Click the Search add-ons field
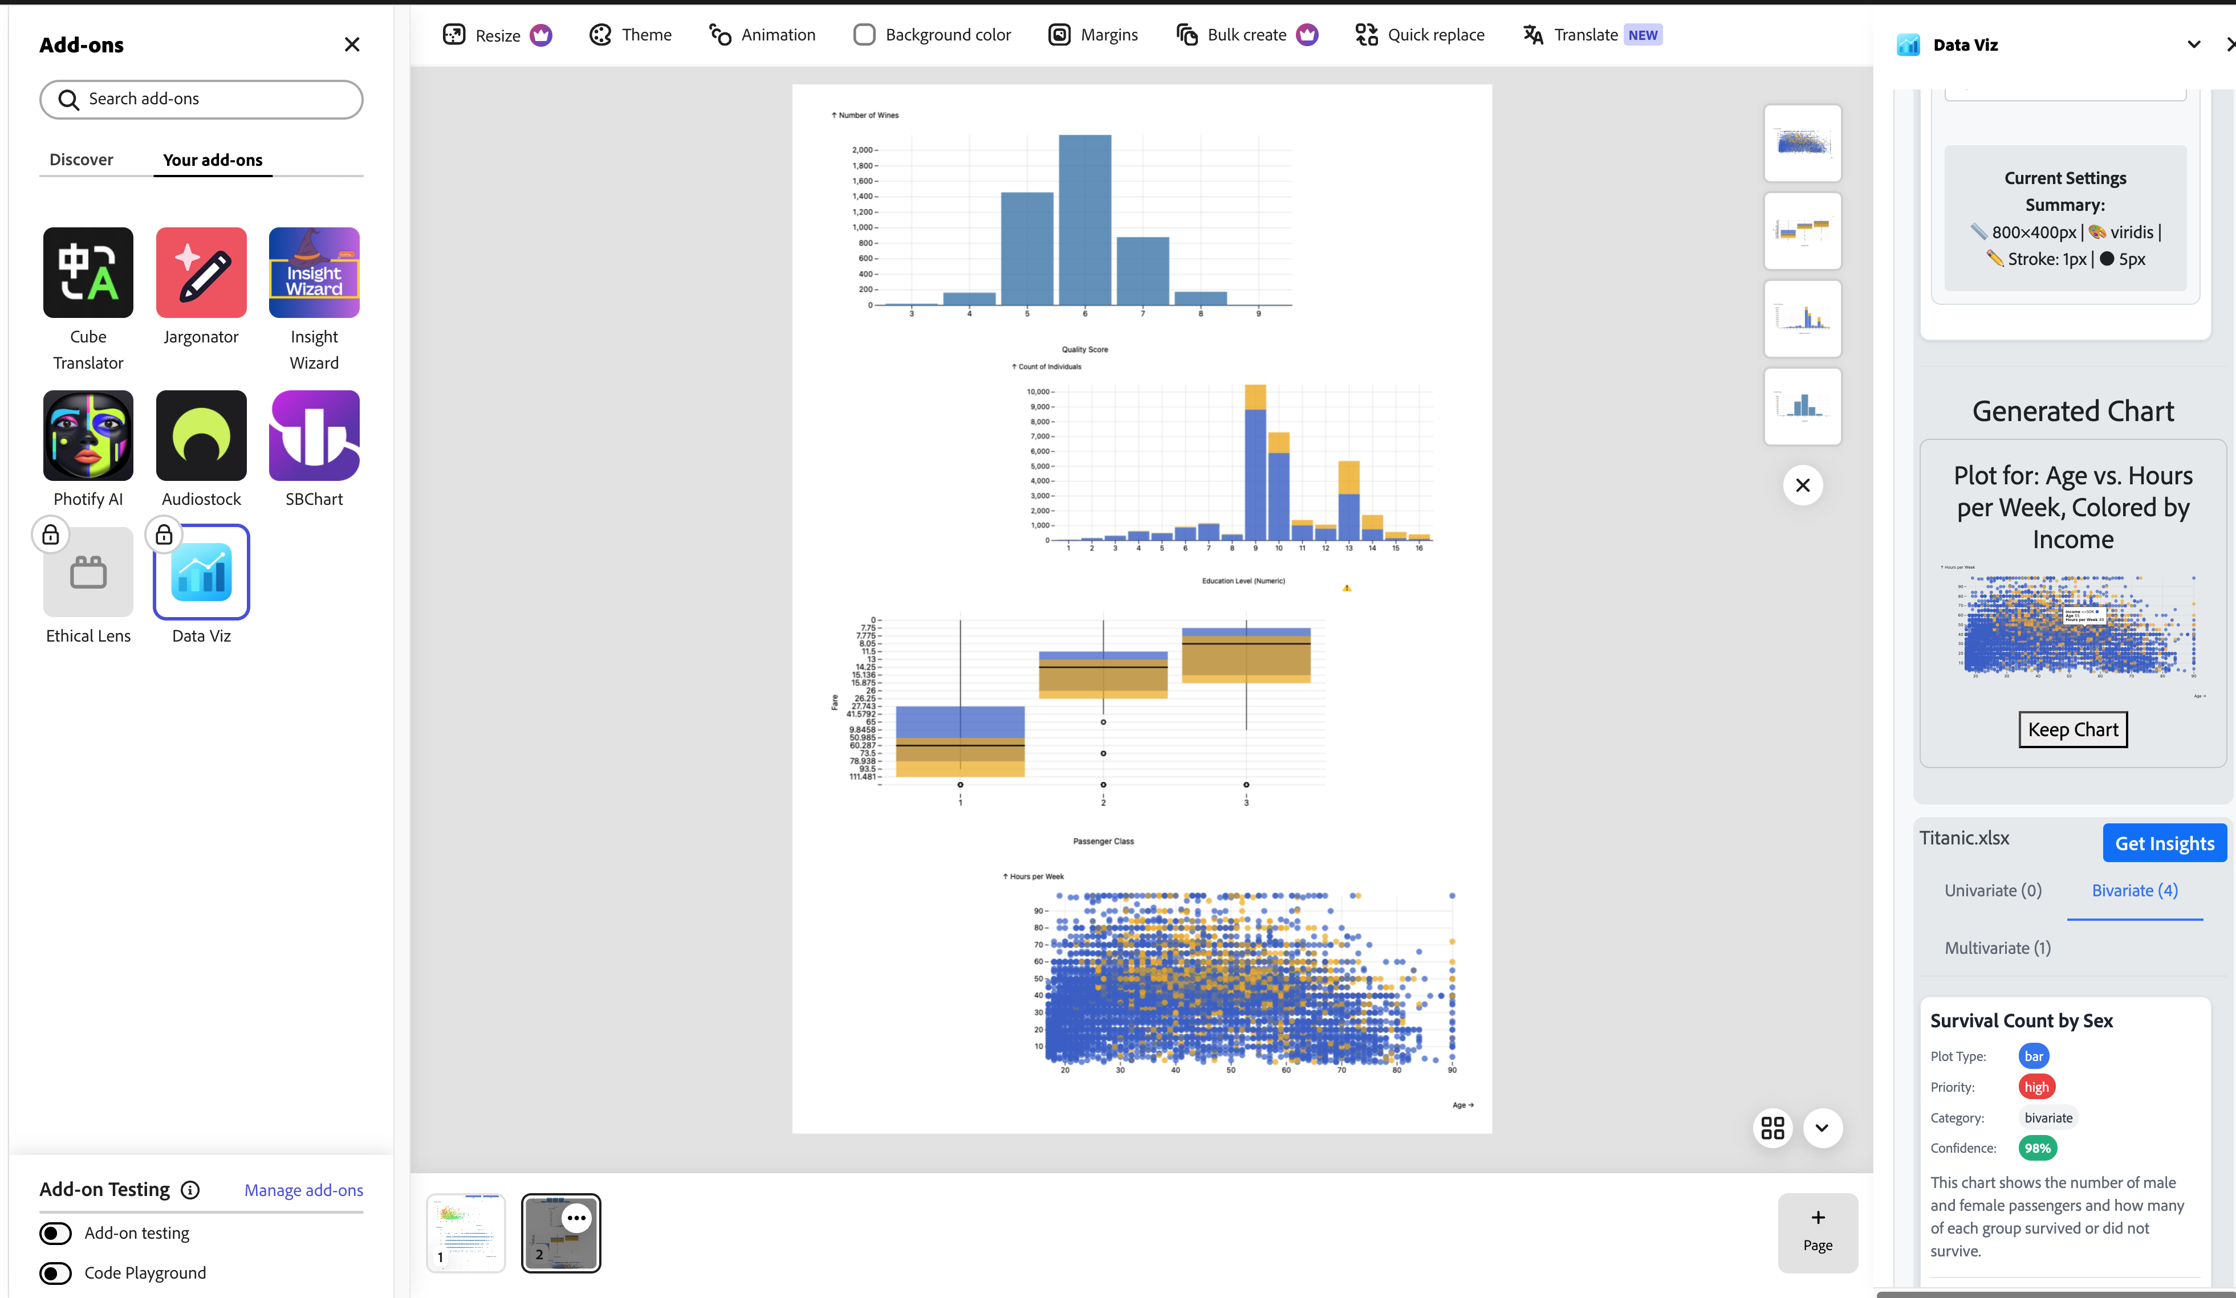This screenshot has width=2236, height=1298. click(201, 99)
